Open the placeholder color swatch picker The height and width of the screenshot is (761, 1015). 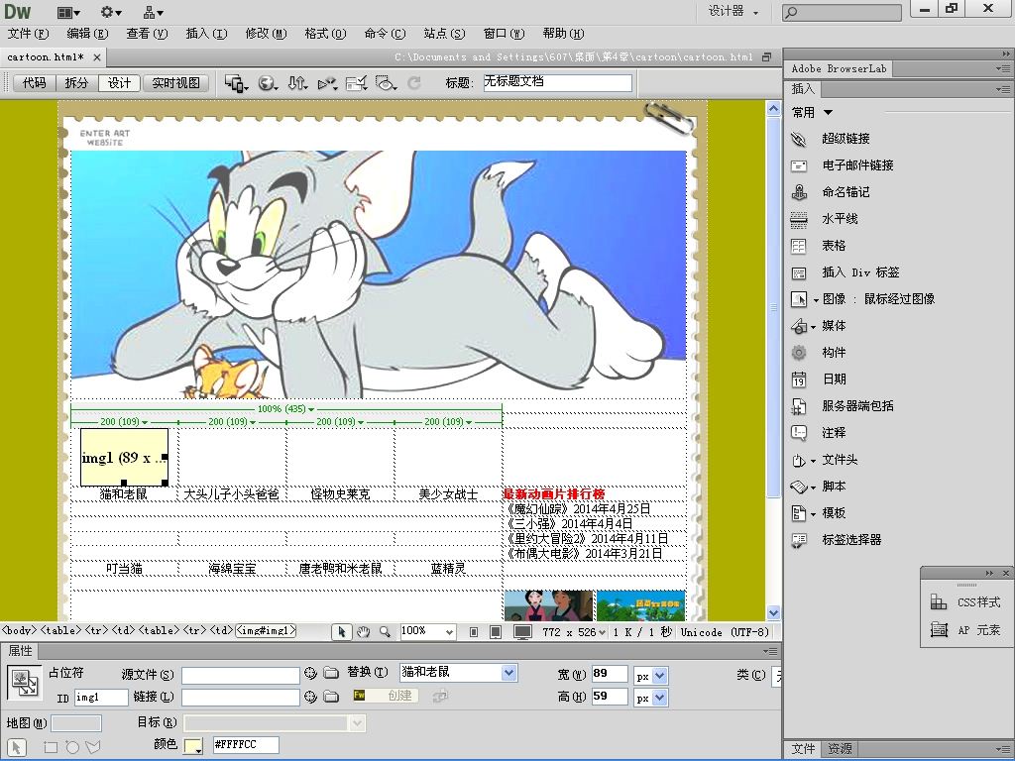click(x=193, y=745)
